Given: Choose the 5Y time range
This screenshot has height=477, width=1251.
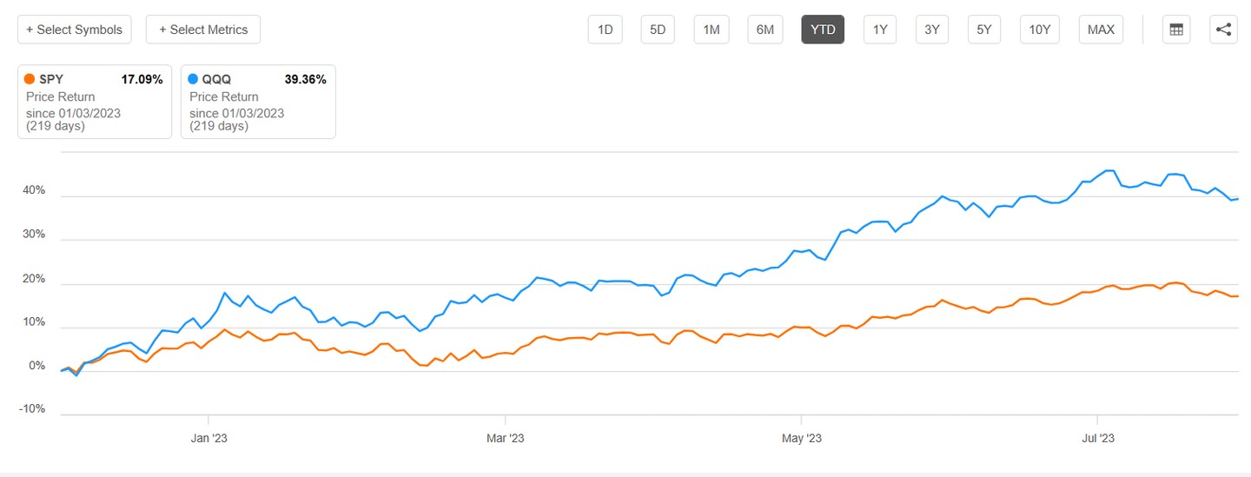Looking at the screenshot, I should point(983,30).
